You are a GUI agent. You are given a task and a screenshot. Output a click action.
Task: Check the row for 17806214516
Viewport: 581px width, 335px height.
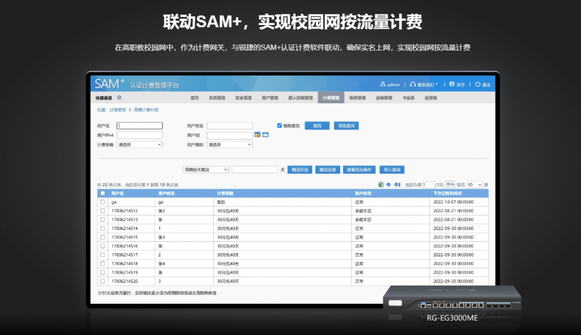tap(103, 246)
